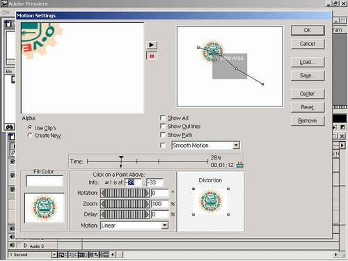Start the motion preview with play button
348x261 pixels.
pyautogui.click(x=152, y=45)
